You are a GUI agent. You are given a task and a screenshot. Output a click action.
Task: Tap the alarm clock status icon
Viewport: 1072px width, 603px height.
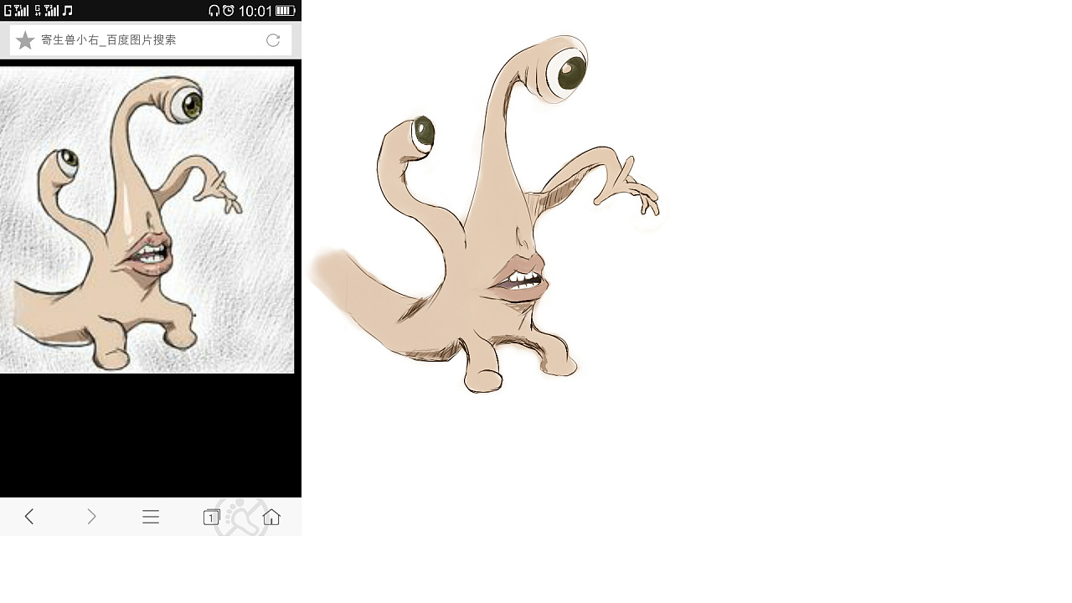(229, 11)
